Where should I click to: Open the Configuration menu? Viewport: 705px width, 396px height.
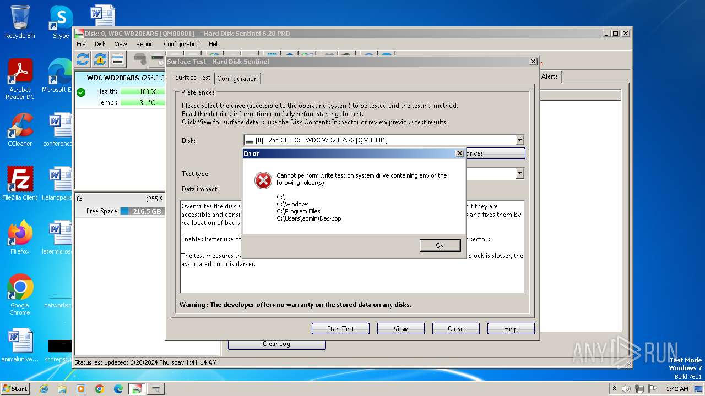tap(182, 44)
